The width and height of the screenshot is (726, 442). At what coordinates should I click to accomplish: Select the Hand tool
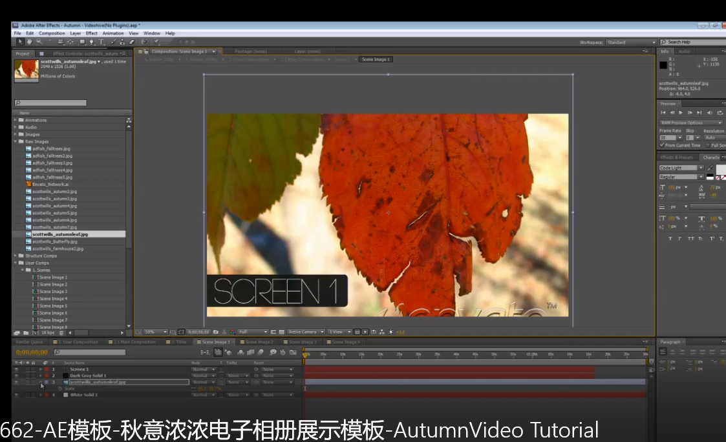click(30, 41)
